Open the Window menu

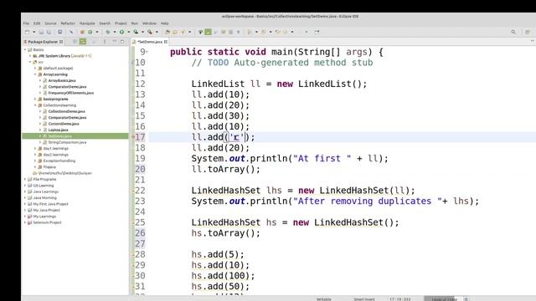tap(149, 23)
